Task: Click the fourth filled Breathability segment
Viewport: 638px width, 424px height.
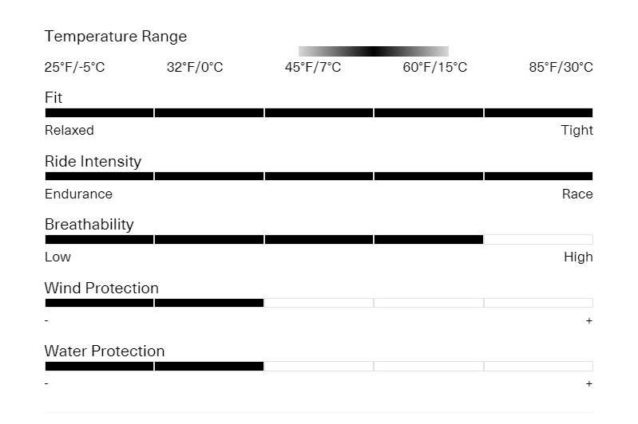Action: pos(429,239)
